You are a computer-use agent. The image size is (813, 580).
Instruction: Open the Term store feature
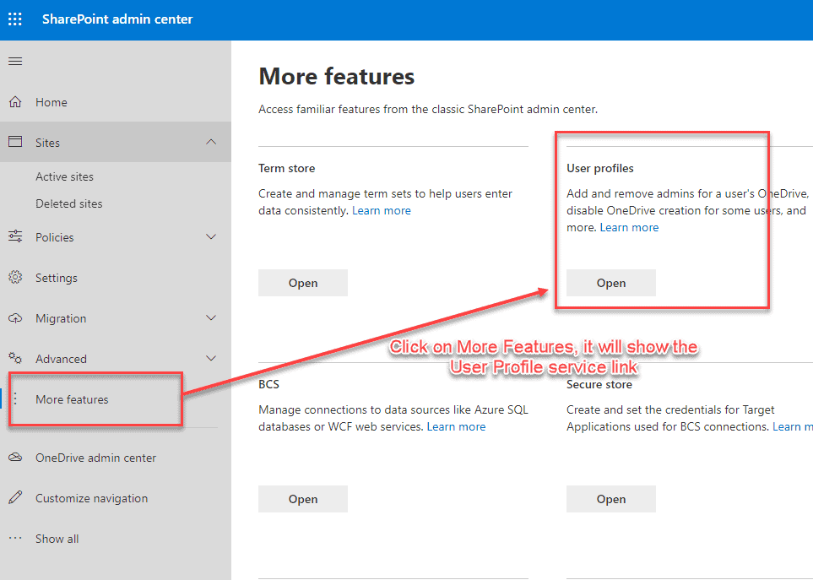point(302,283)
